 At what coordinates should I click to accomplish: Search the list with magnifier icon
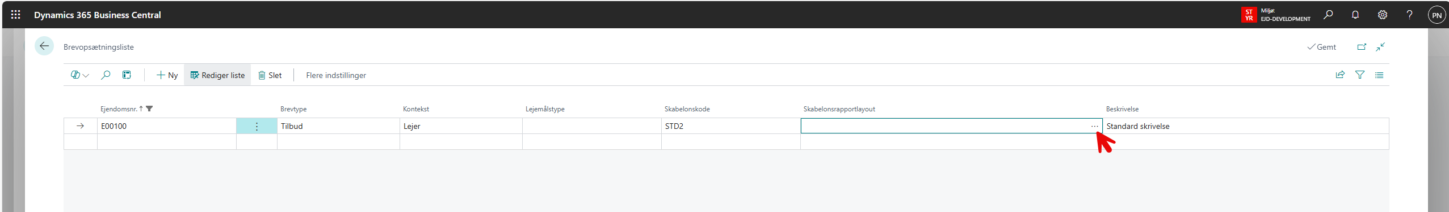[x=106, y=75]
